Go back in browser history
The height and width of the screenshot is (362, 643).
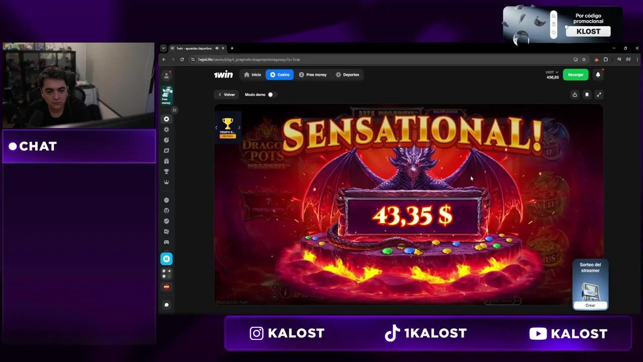(x=164, y=59)
